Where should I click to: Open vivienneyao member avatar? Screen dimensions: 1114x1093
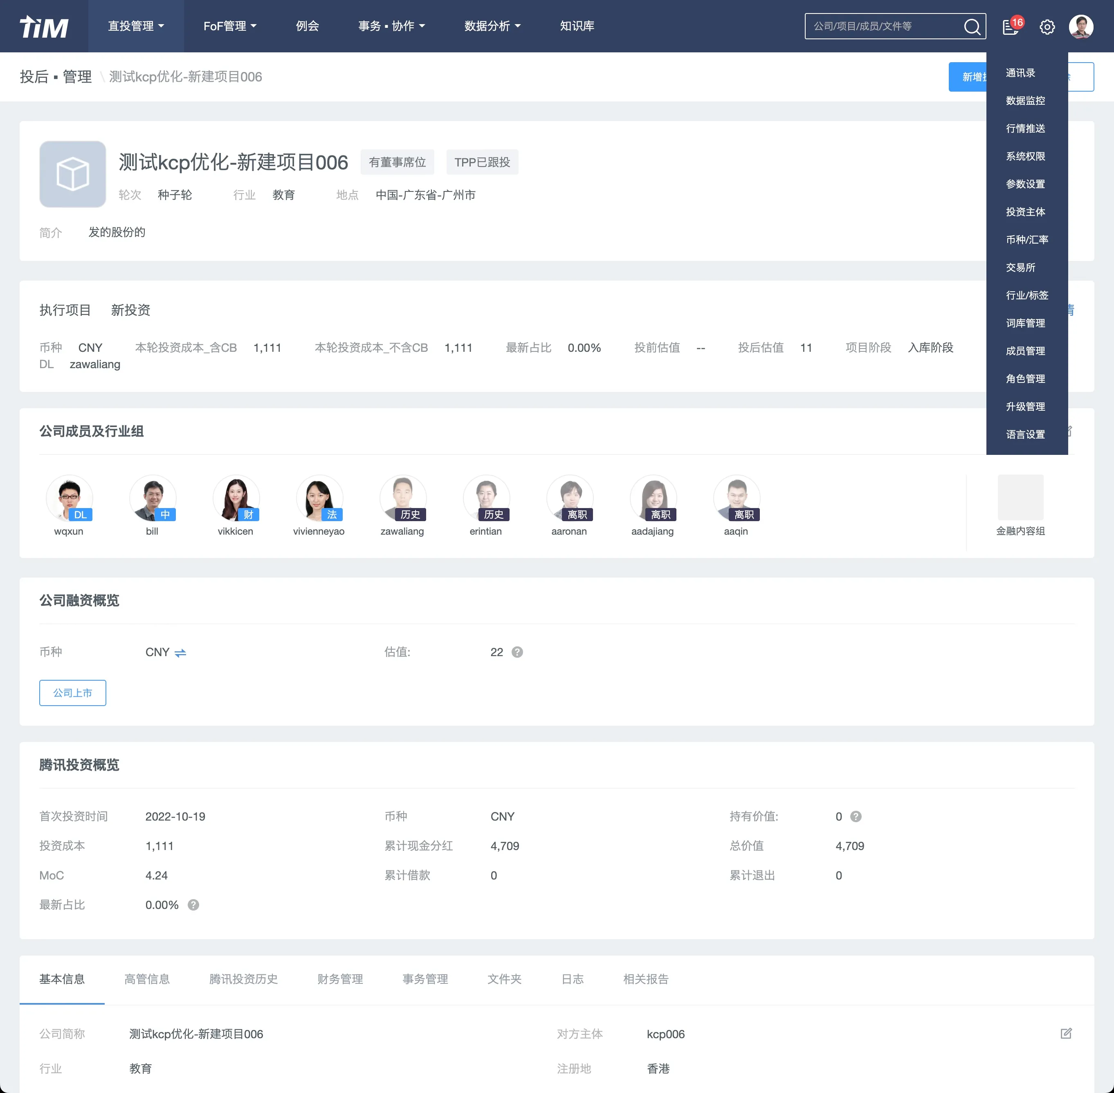click(x=319, y=498)
